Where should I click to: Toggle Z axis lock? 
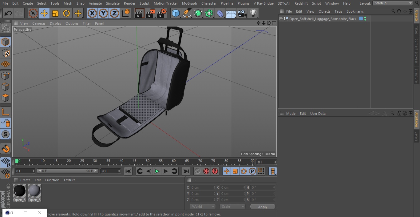click(x=114, y=13)
